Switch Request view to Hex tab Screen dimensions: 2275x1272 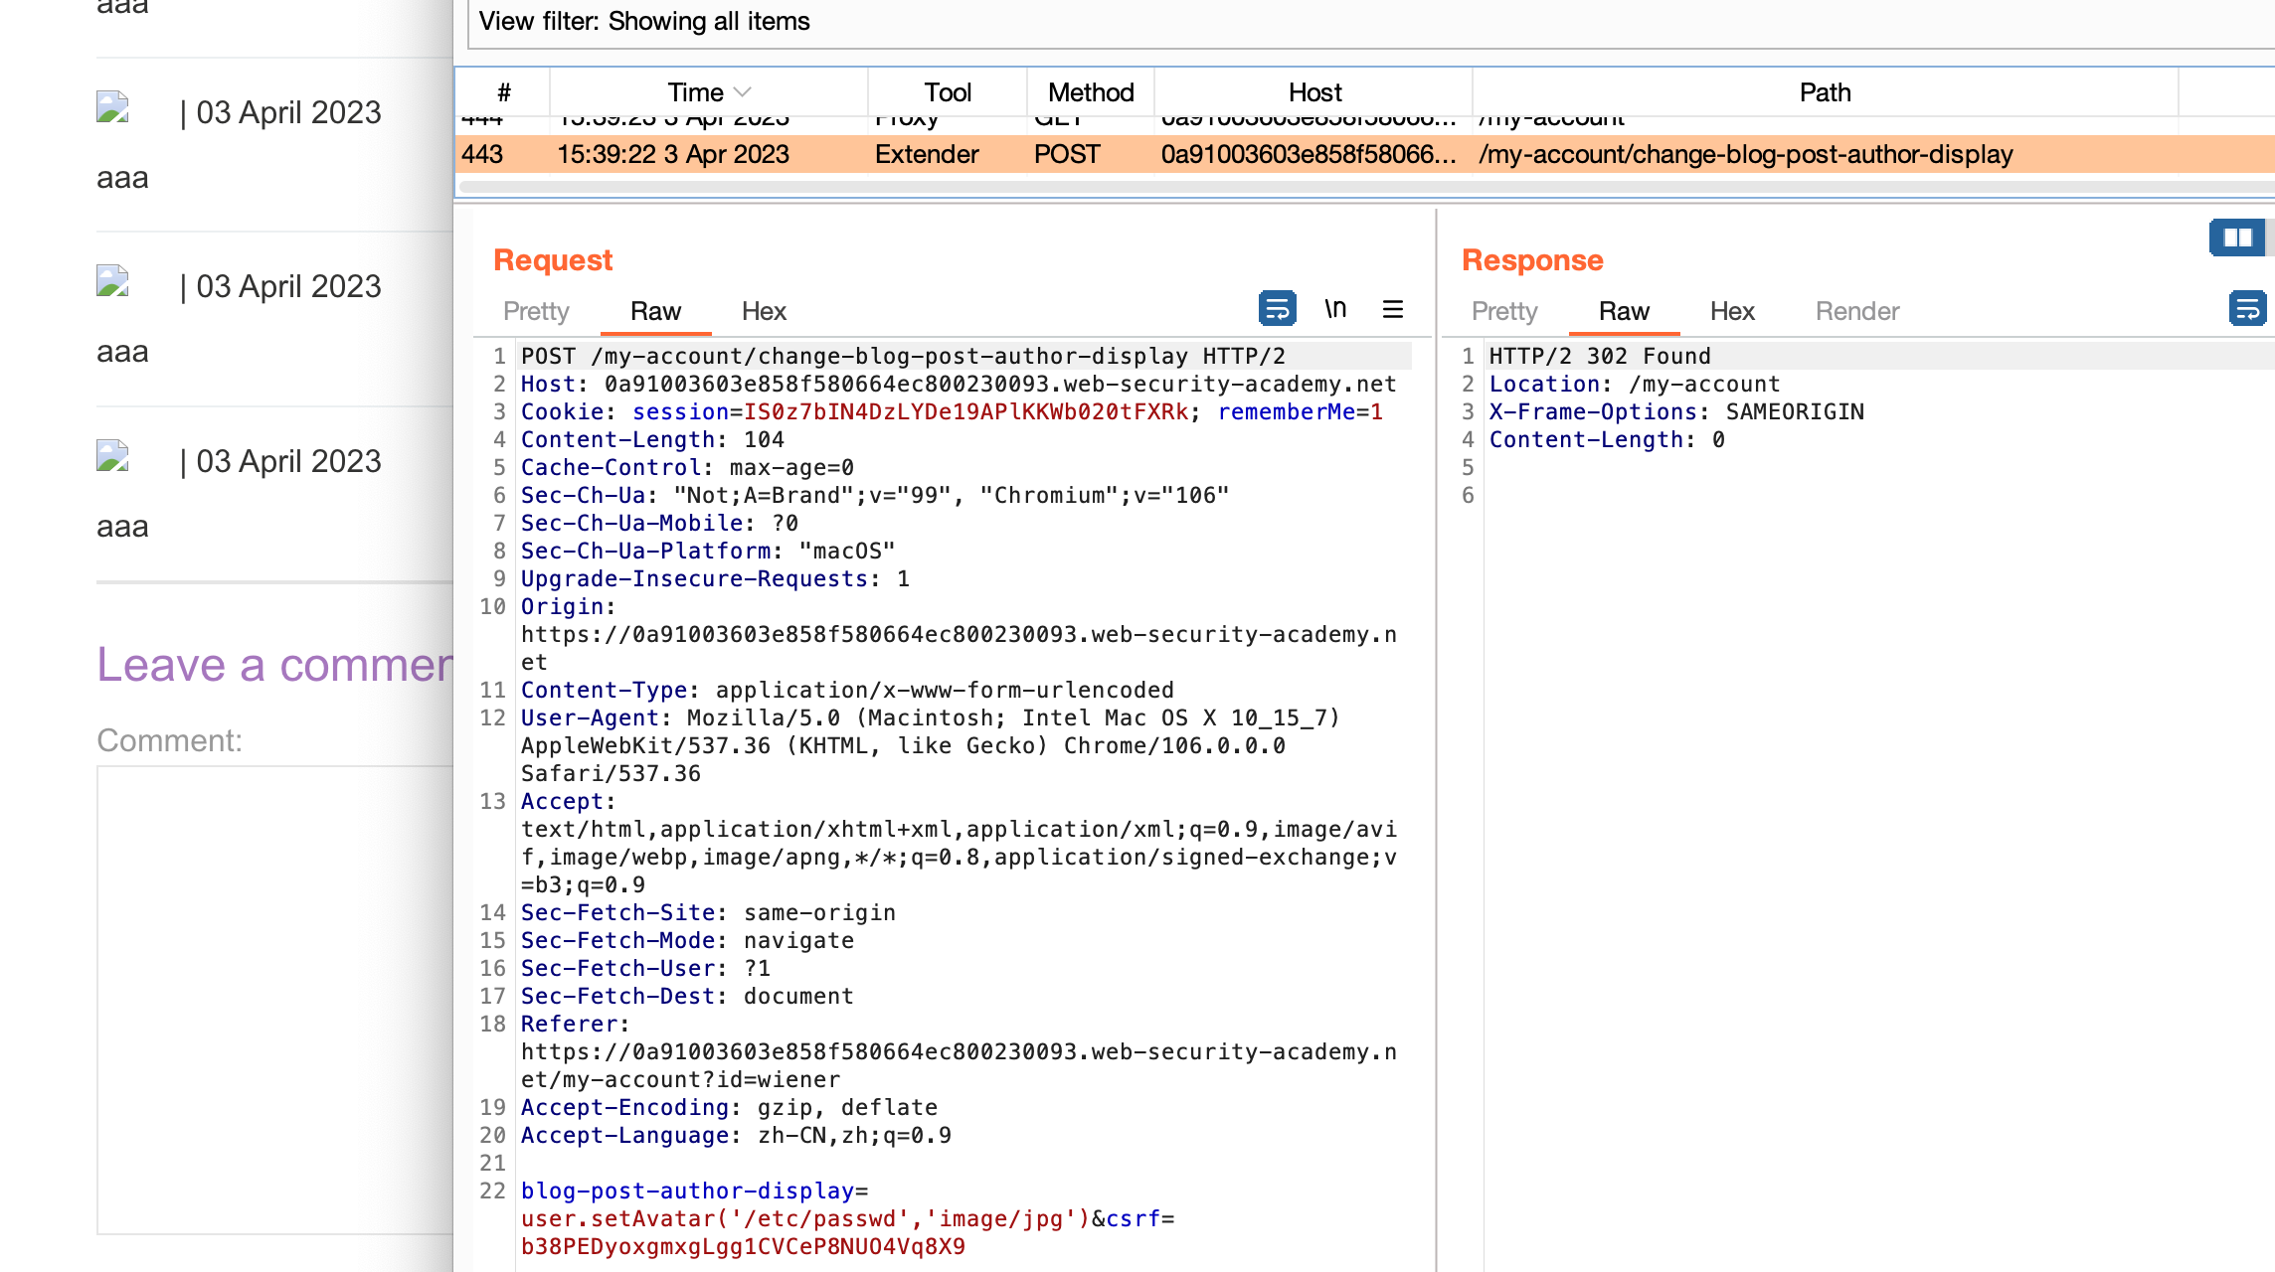764,311
